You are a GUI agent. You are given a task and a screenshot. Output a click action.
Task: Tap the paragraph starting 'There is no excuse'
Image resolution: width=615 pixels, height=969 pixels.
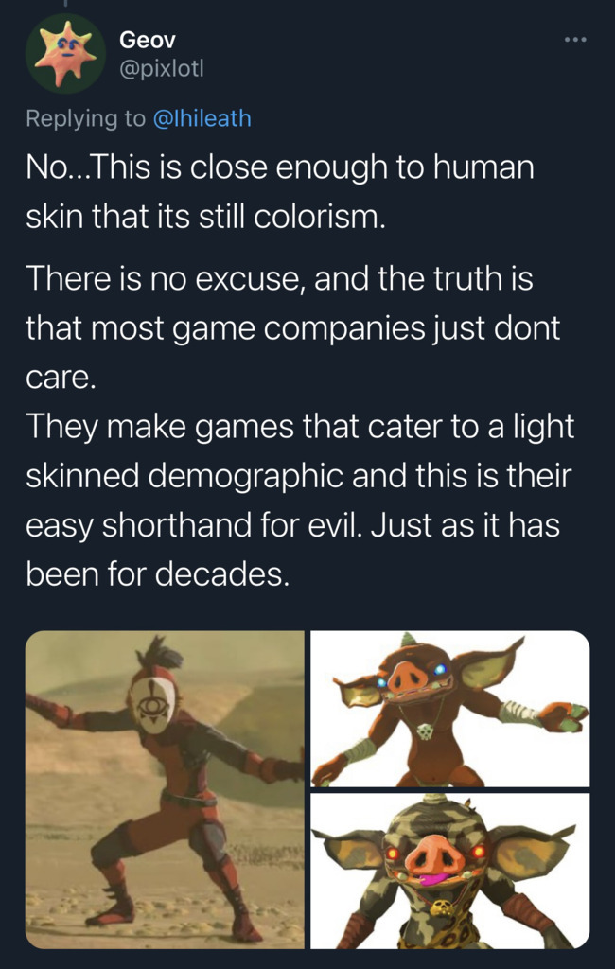pyautogui.click(x=293, y=327)
